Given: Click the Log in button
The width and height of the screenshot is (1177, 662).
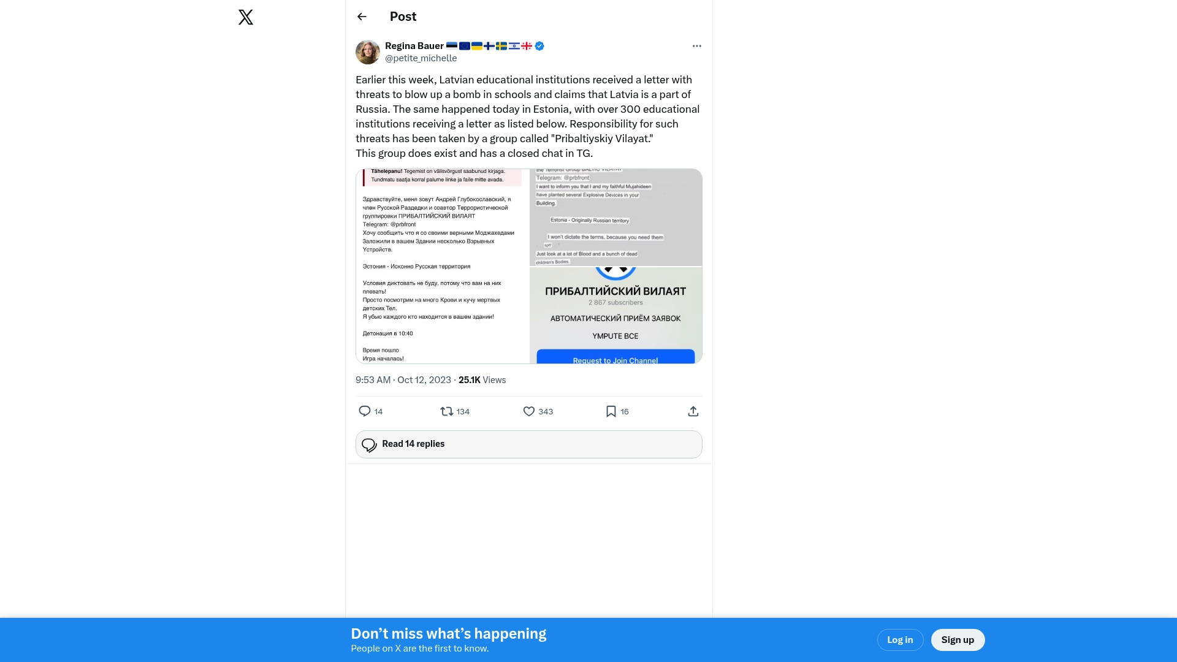Looking at the screenshot, I should [x=900, y=640].
